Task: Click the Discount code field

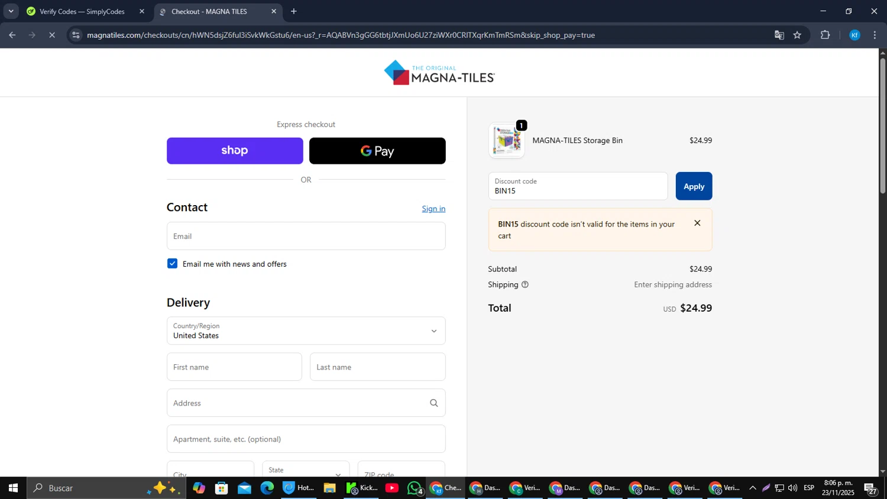Action: pyautogui.click(x=578, y=186)
